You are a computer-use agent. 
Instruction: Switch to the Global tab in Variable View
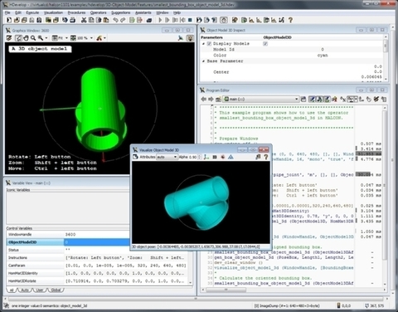[x=56, y=290]
